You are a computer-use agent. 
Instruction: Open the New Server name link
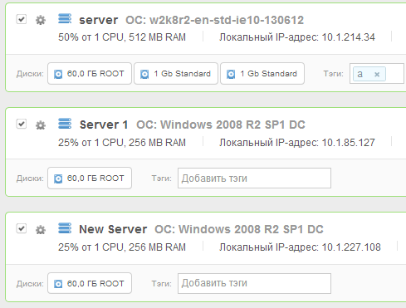(x=113, y=229)
